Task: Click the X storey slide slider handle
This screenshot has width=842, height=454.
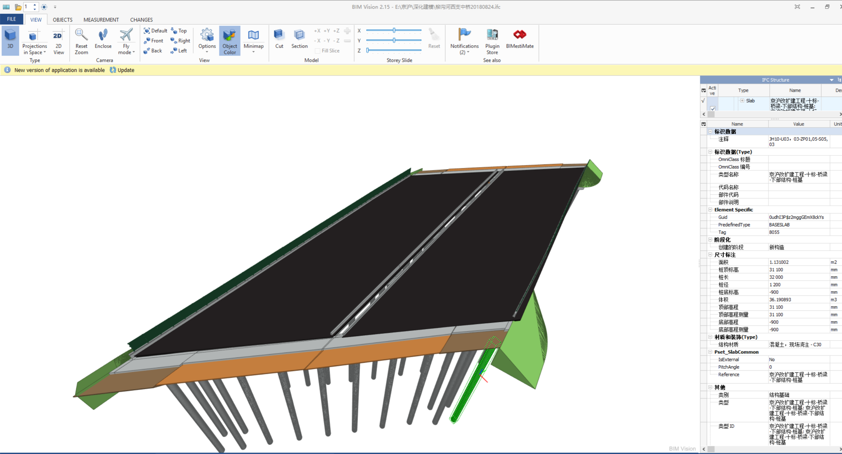Action: coord(394,30)
